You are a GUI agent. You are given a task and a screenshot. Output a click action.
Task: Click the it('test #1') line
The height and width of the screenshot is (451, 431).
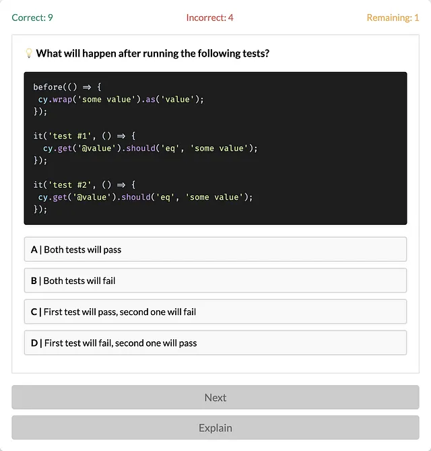pyautogui.click(x=85, y=136)
